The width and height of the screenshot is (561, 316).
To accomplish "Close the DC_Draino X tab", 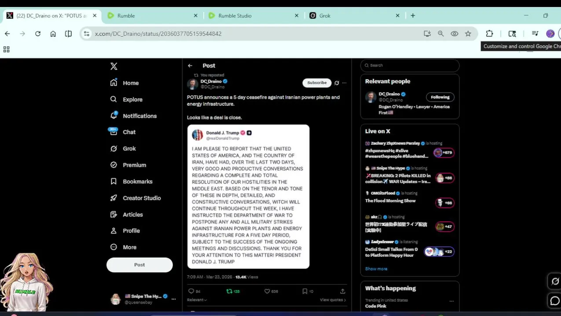I will tap(95, 15).
